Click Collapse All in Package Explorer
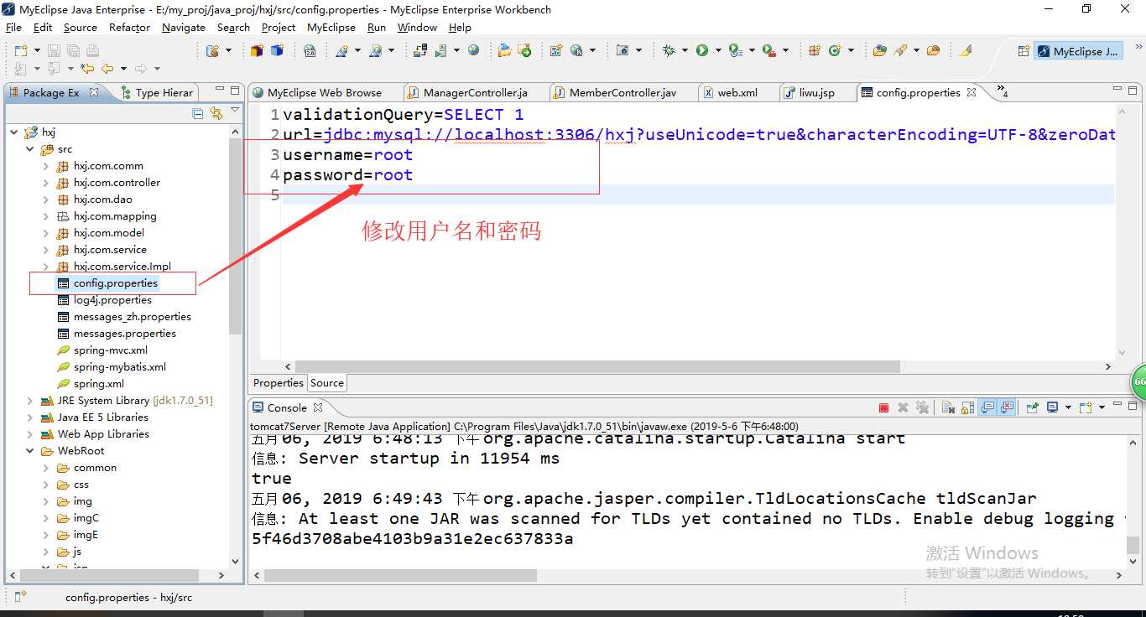This screenshot has width=1146, height=617. [x=198, y=113]
